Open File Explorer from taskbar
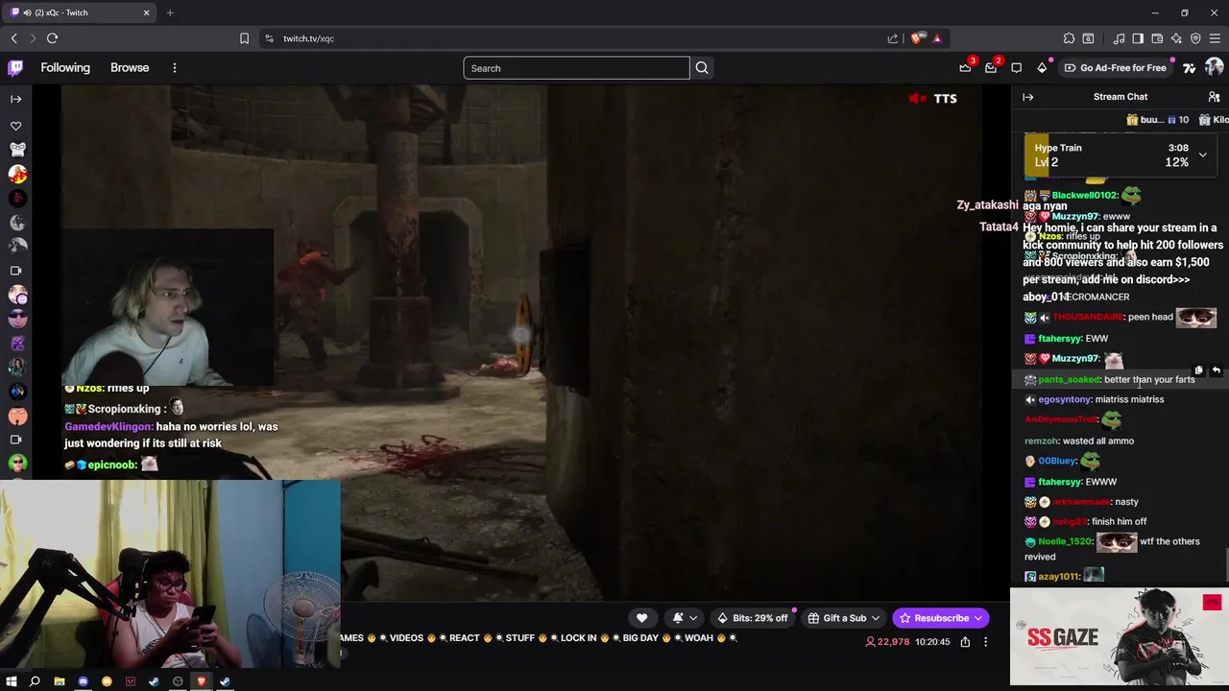 click(x=59, y=681)
